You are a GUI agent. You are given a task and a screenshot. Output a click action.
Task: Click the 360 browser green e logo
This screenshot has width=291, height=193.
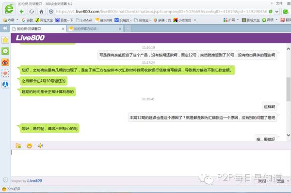pyautogui.click(x=9, y=9)
